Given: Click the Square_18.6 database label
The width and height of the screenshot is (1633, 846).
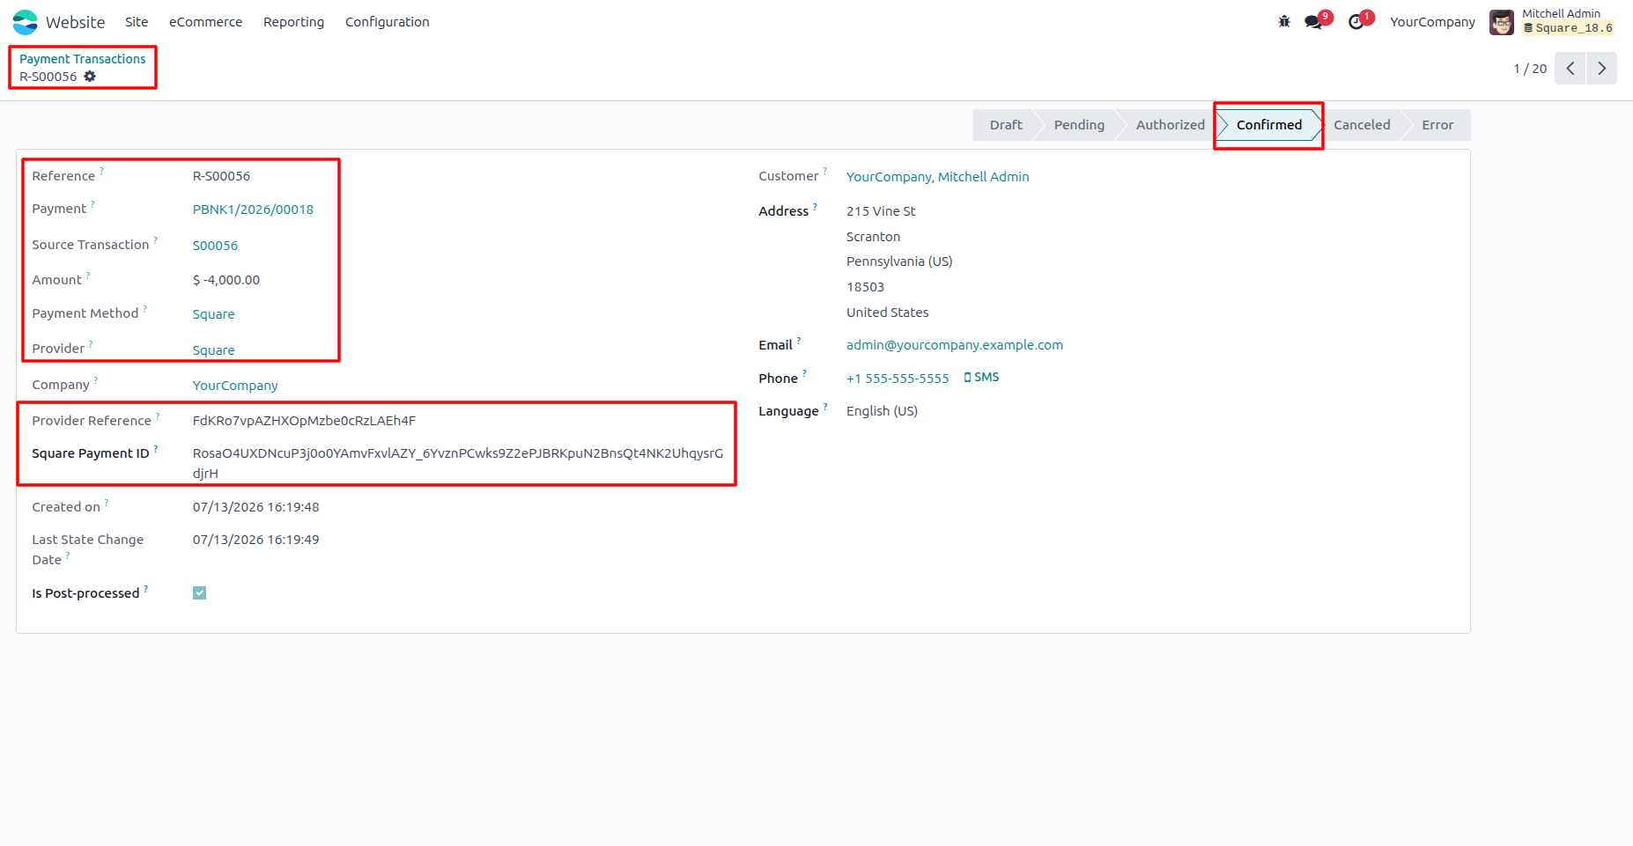Looking at the screenshot, I should (1569, 28).
